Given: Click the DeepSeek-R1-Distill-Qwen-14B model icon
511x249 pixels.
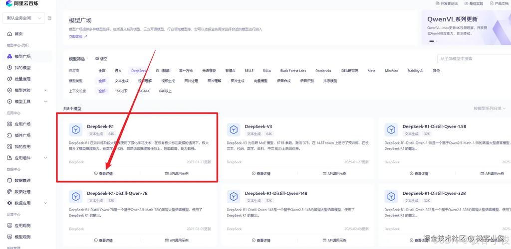Looking at the screenshot, I should (x=234, y=197).
